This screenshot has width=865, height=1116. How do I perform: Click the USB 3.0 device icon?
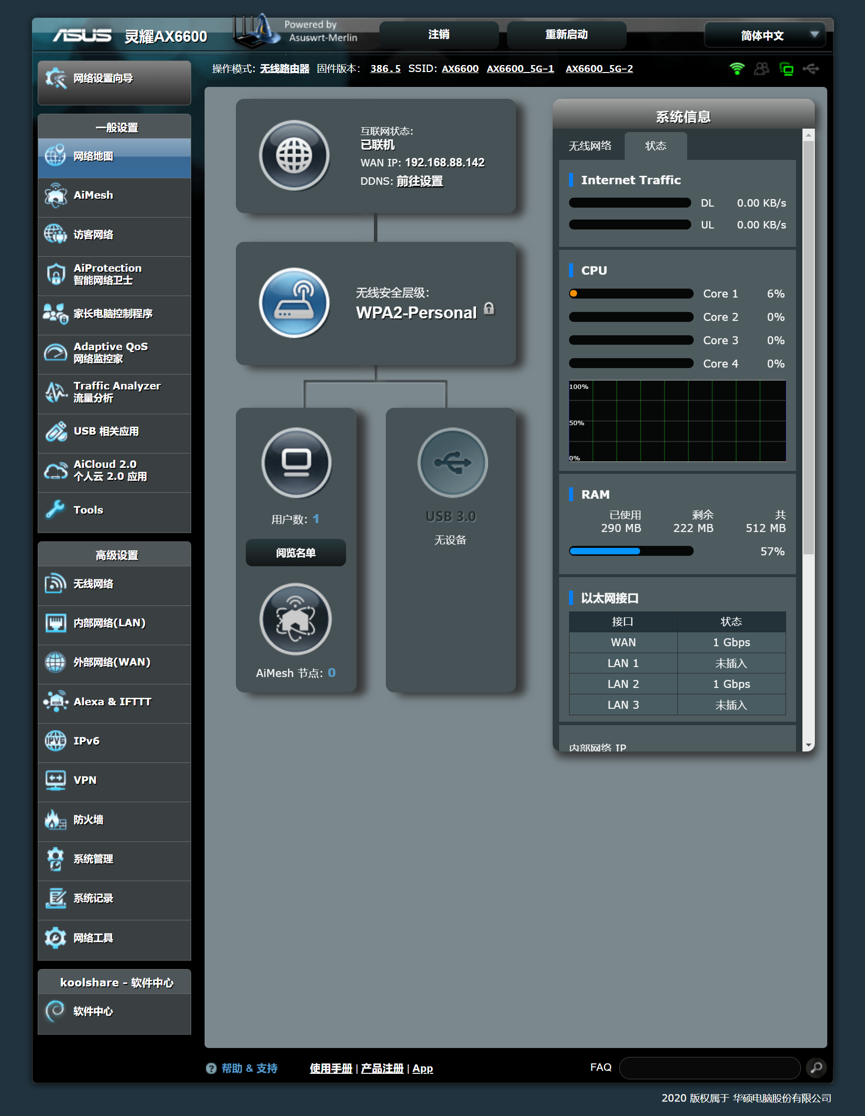(x=452, y=462)
